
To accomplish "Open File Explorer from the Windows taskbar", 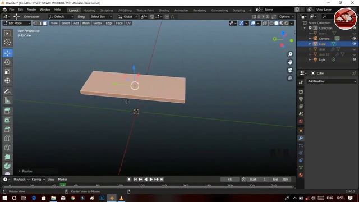I will click(53, 198).
